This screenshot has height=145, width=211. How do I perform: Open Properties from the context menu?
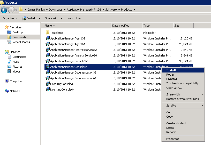tap(183, 139)
